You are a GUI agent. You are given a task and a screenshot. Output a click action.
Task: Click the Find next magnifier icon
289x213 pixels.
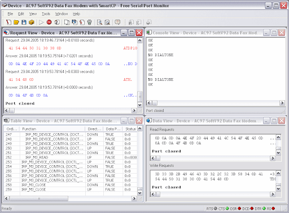107,22
